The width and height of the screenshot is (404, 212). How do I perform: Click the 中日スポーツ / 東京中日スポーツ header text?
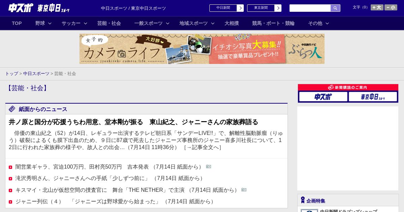tap(133, 8)
